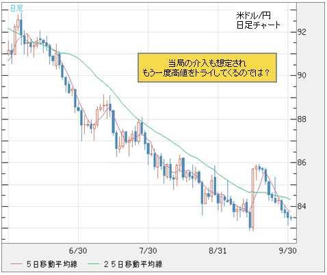Click the 90 price axis label

point(302,75)
